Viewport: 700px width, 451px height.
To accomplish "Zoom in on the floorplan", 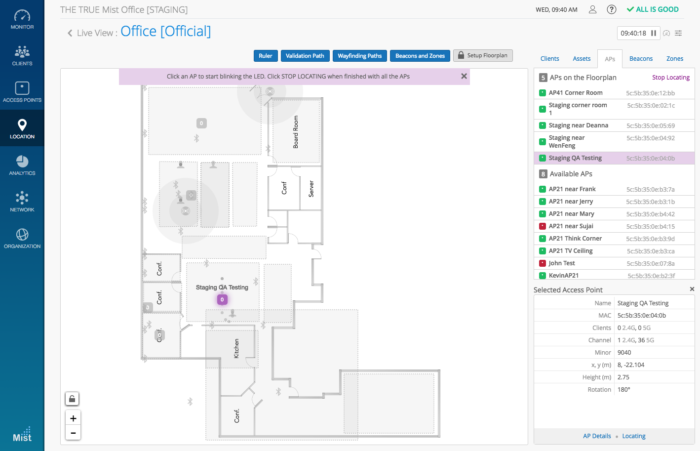I will 73,418.
